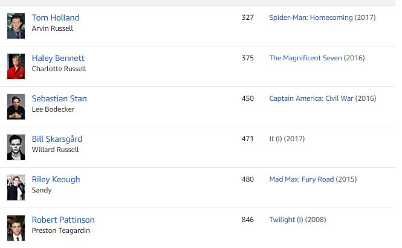
Task: Visit Bill Skarsgård's profile link
Action: 57,139
